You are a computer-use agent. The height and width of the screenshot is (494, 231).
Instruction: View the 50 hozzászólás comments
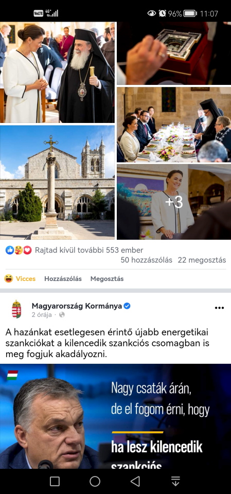coord(147,260)
